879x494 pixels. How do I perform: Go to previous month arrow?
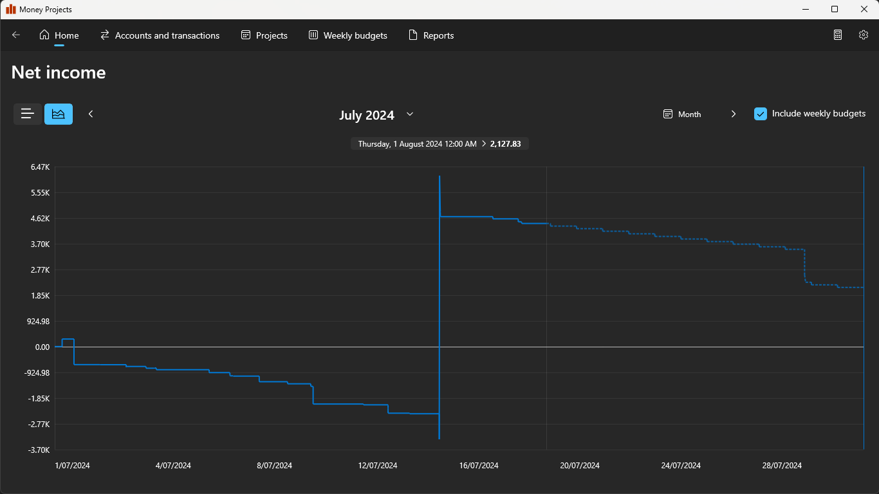(91, 114)
